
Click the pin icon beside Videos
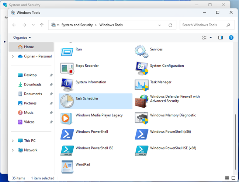[51, 122]
